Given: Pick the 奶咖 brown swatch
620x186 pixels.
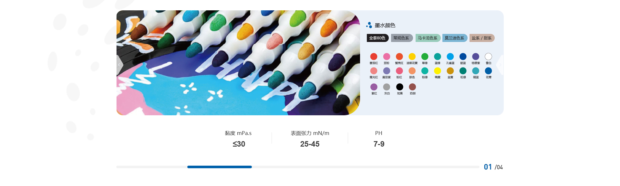Looking at the screenshot, I should pyautogui.click(x=412, y=87).
